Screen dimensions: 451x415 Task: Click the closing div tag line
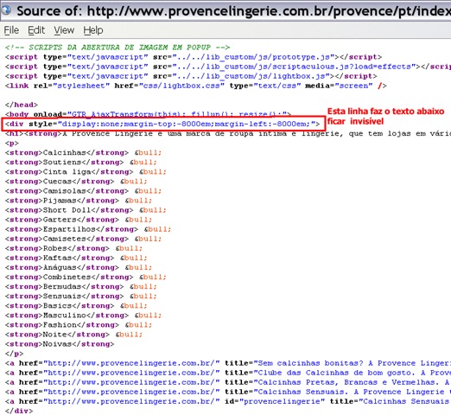[19, 411]
